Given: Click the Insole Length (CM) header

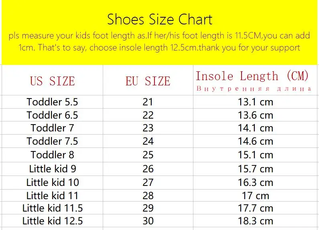Looking at the screenshot, I should point(252,76).
